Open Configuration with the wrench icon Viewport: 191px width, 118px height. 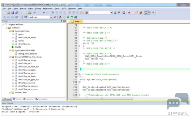point(153,12)
